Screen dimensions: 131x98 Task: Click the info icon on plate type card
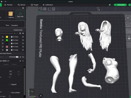[14, 12]
